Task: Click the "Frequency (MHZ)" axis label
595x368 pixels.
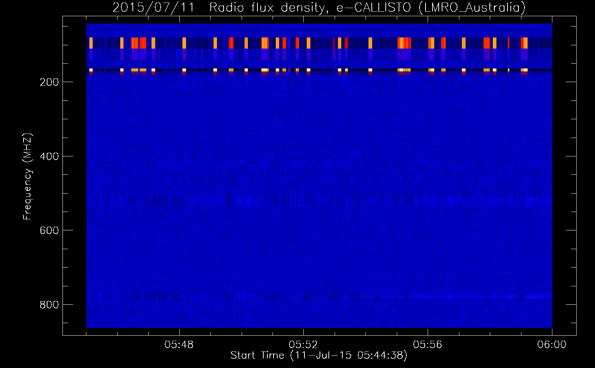Action: click(x=27, y=177)
